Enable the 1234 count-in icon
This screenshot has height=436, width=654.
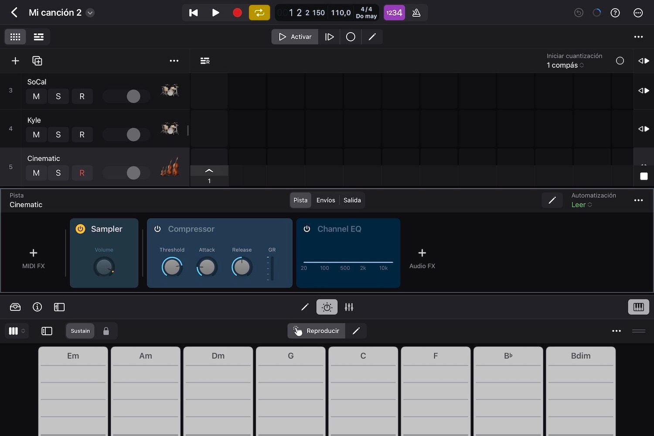(394, 12)
